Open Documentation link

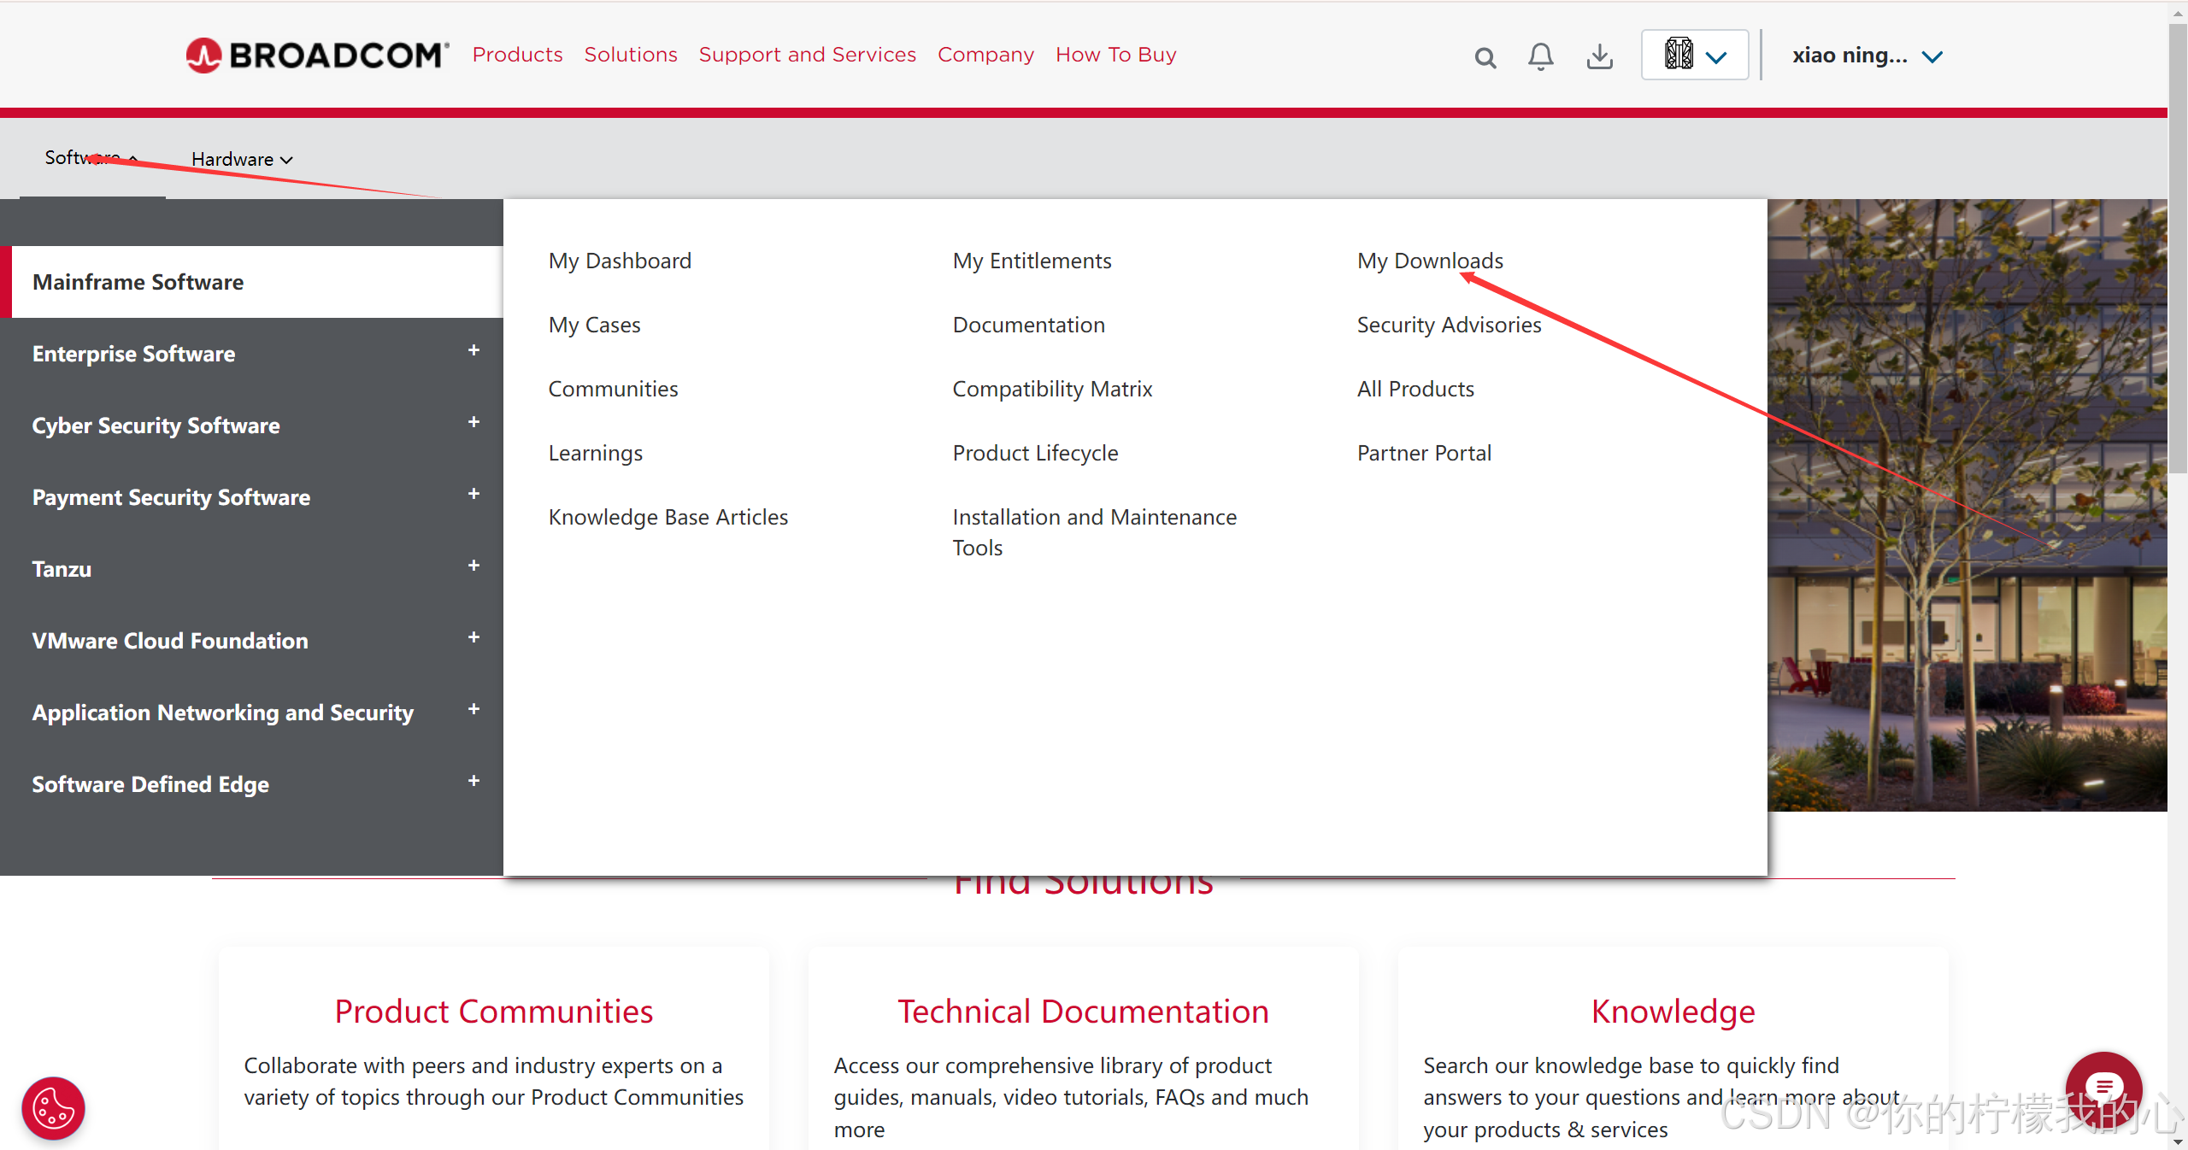pos(1028,325)
